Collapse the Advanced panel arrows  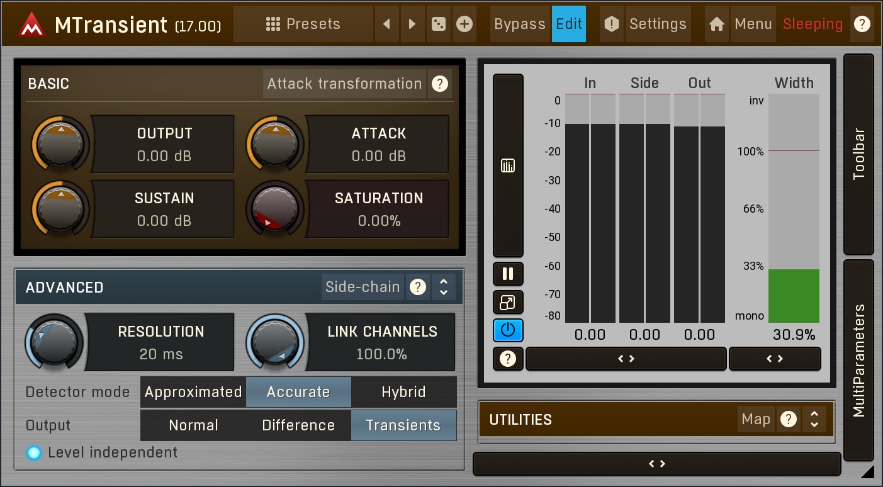point(444,287)
